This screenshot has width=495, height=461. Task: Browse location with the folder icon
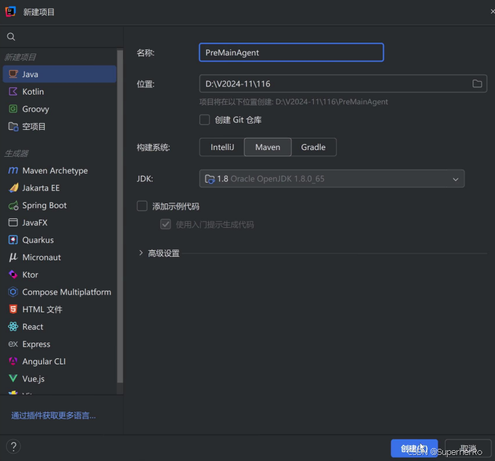pyautogui.click(x=477, y=84)
